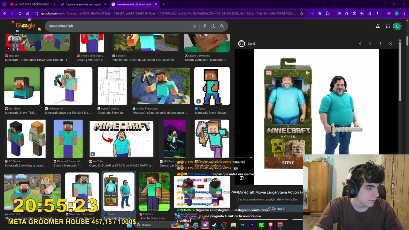Open the Chrome downloads icon
The height and width of the screenshot is (230, 409).
(x=377, y=13)
